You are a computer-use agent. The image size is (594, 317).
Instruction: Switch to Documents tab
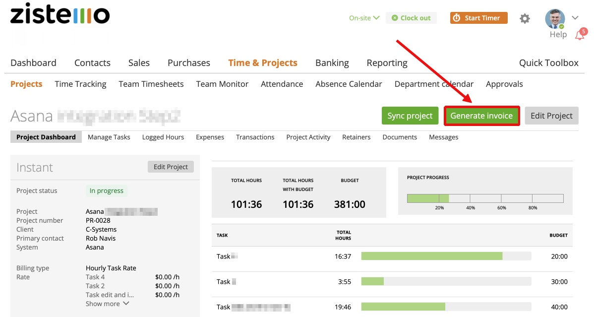[x=400, y=137]
